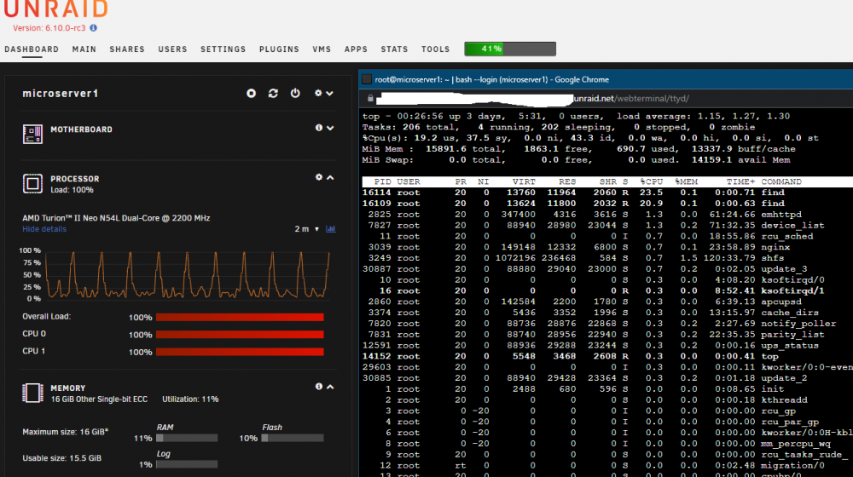Open the VMs tab
This screenshot has width=853, height=477.
[x=322, y=49]
